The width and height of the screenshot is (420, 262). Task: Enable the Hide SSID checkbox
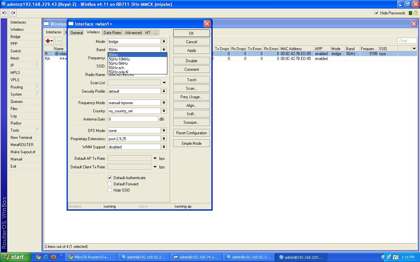(110, 190)
